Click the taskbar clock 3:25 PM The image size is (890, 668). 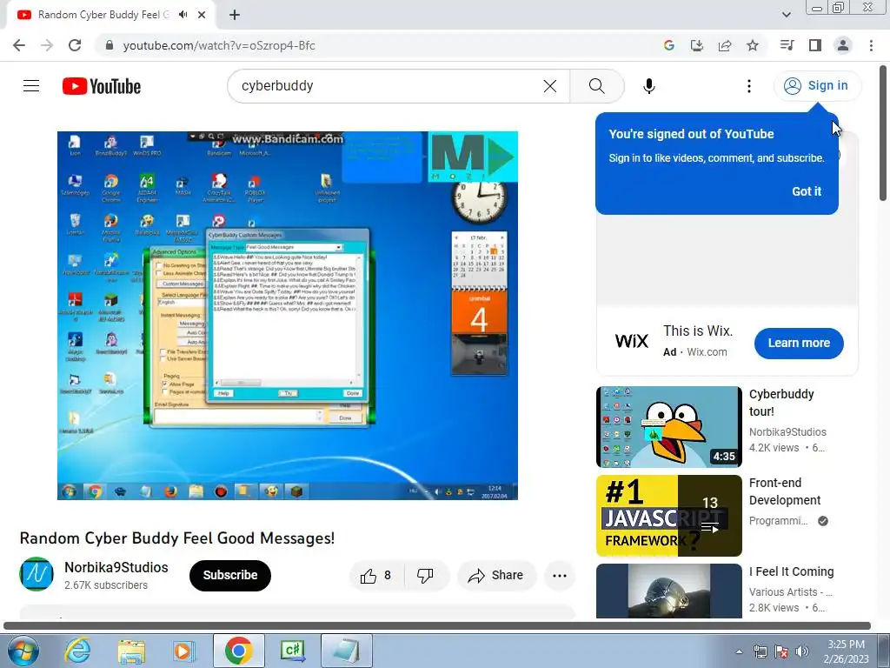(846, 651)
